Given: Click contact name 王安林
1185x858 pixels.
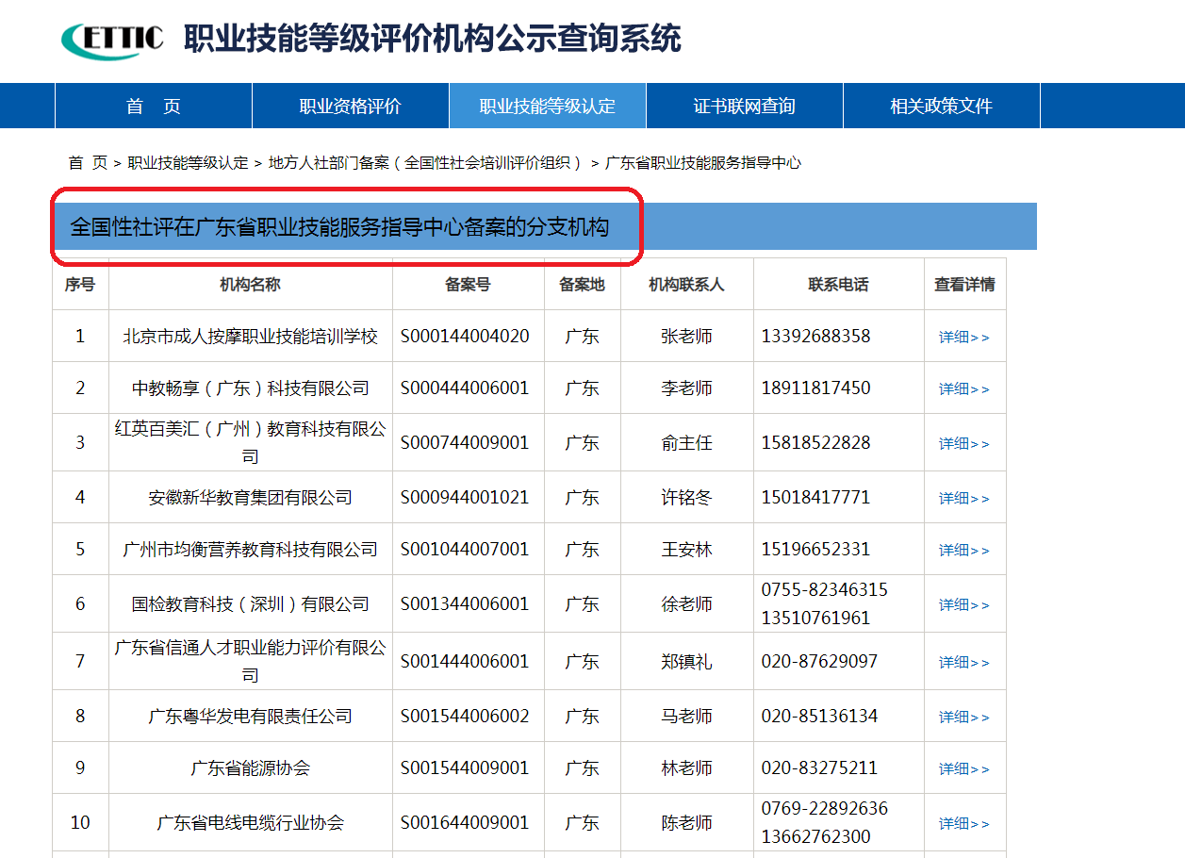Looking at the screenshot, I should pos(686,550).
